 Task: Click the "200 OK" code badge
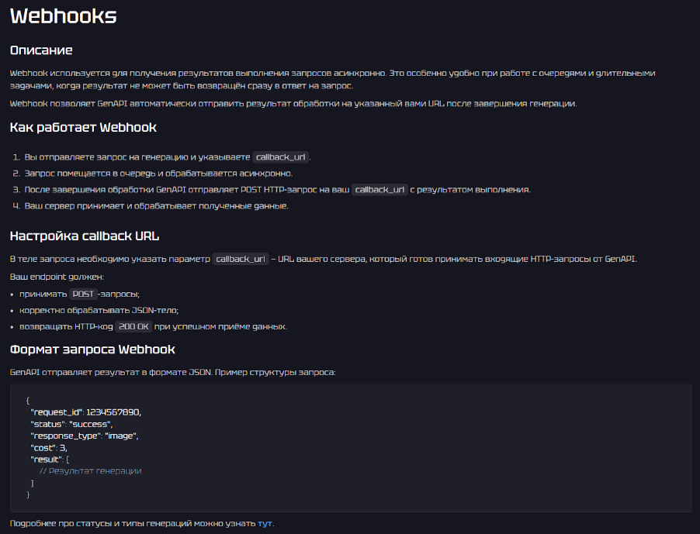pos(133,326)
